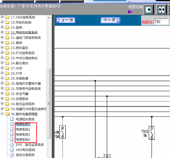Click the document icon beside 电喷系统3
Image resolution: width=170 pixels, height=158 pixels.
12,134
